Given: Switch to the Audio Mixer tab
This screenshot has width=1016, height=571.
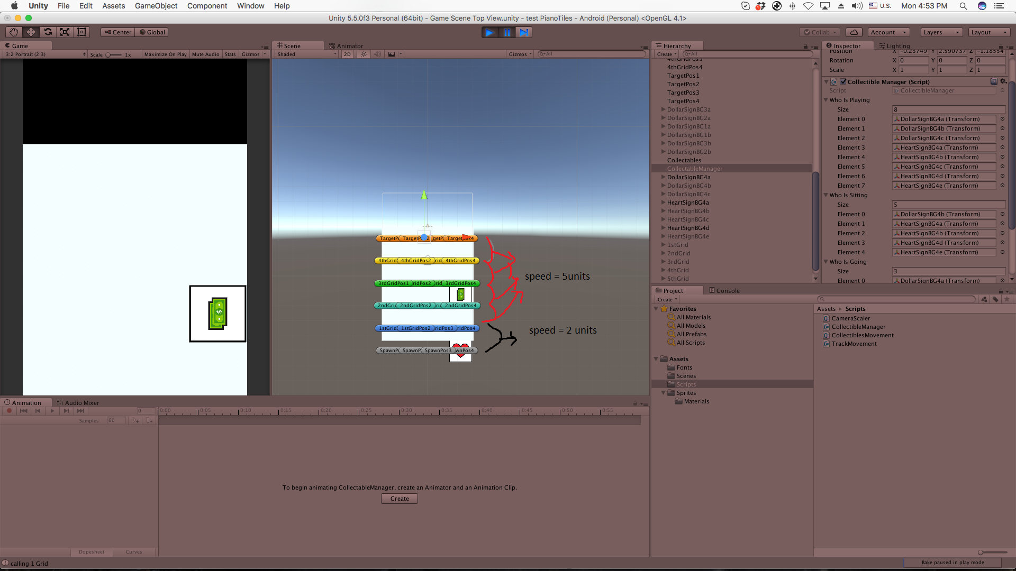Looking at the screenshot, I should tap(78, 403).
